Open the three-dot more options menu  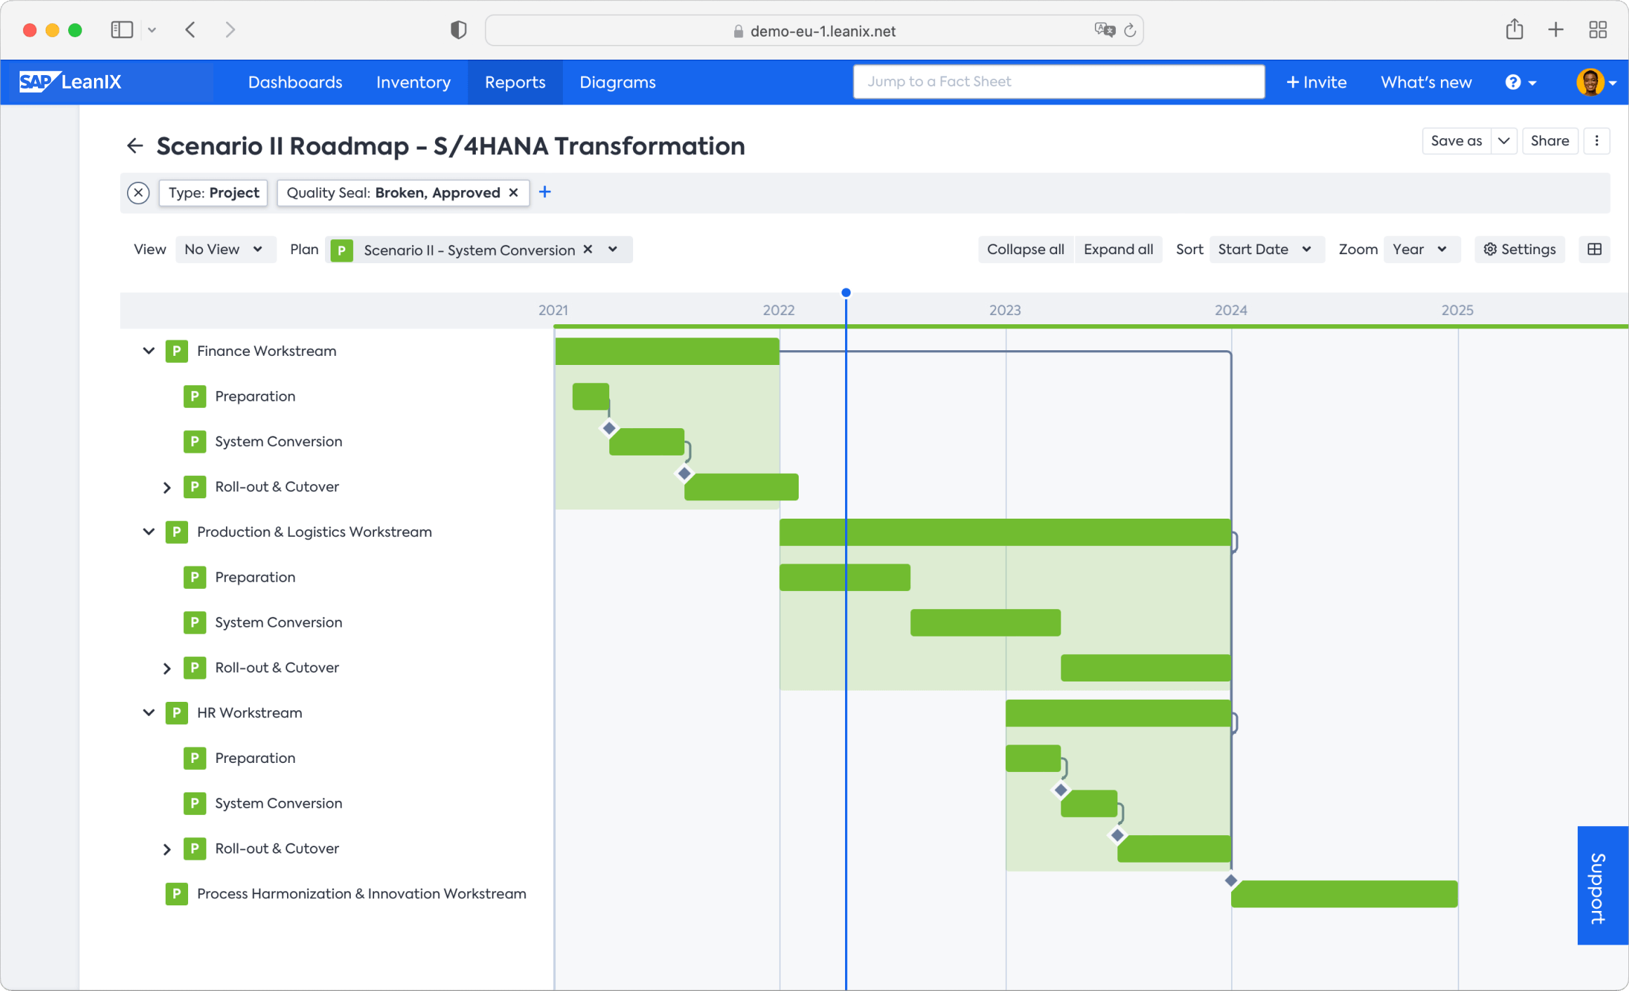tap(1597, 141)
